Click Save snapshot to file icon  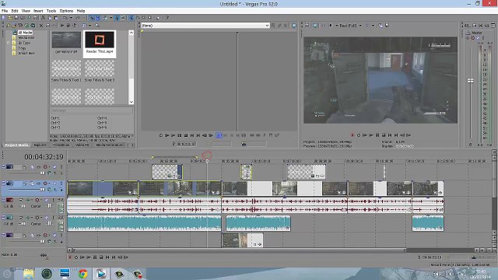387,26
